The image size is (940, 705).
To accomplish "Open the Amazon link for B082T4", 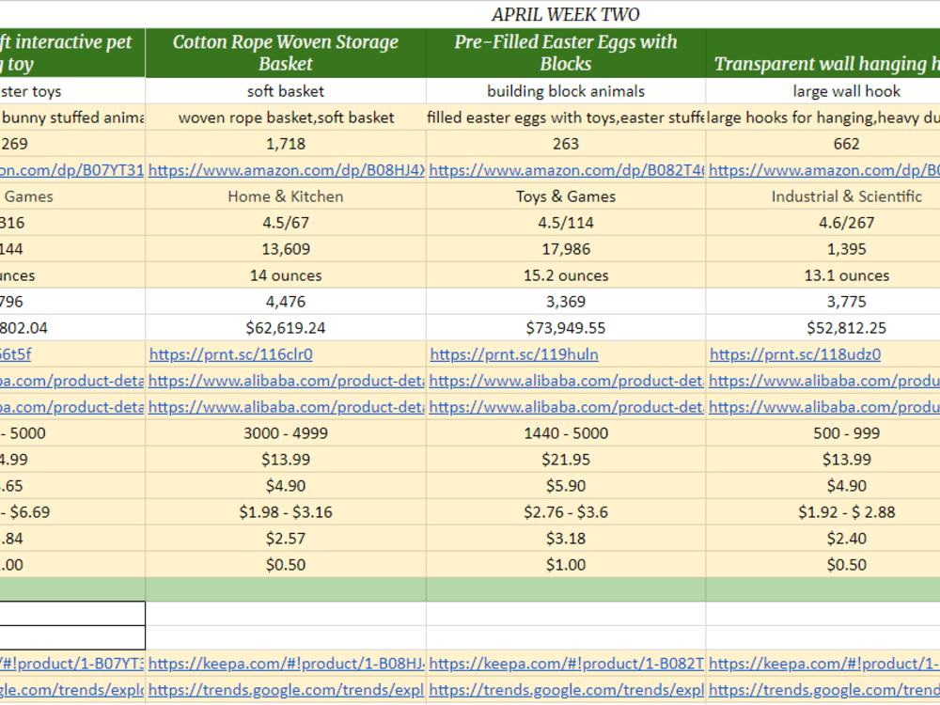I will point(567,170).
